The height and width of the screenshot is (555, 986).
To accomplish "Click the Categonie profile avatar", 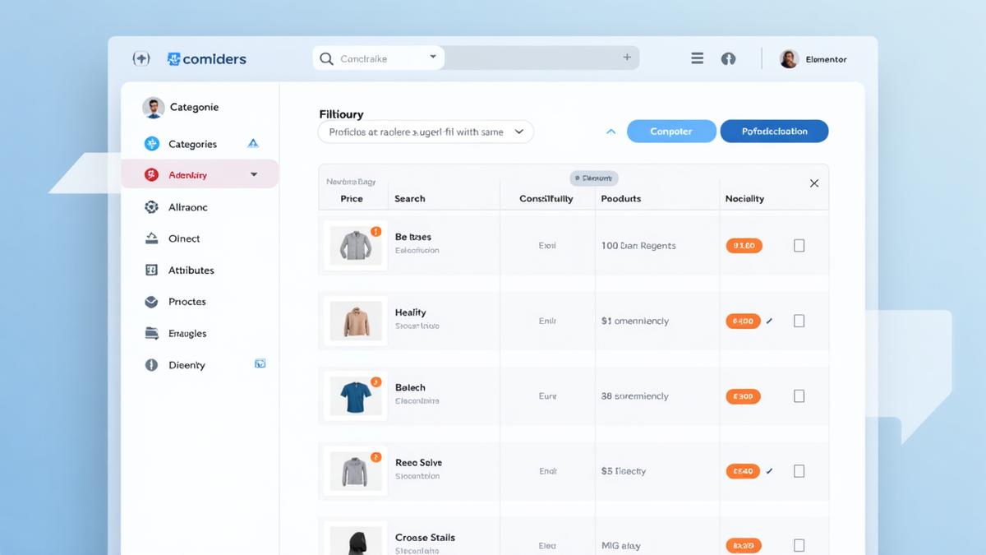I will pos(153,108).
